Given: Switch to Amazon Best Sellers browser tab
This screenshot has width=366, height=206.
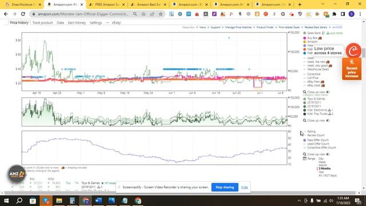Looking at the screenshot, I should [x=149, y=5].
